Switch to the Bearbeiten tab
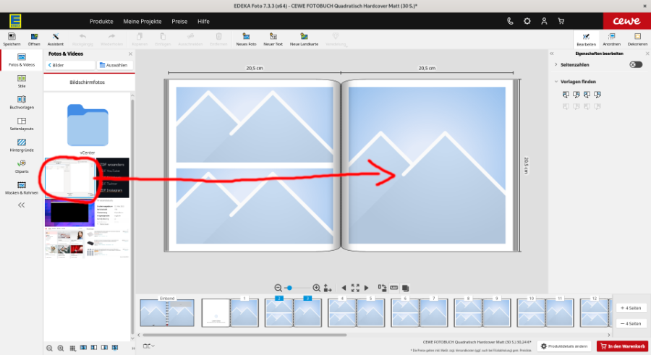This screenshot has height=355, width=651. [586, 40]
